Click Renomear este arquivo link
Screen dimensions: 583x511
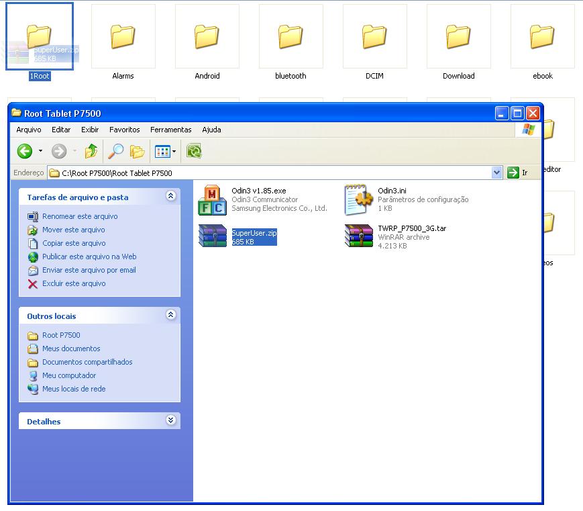[80, 216]
